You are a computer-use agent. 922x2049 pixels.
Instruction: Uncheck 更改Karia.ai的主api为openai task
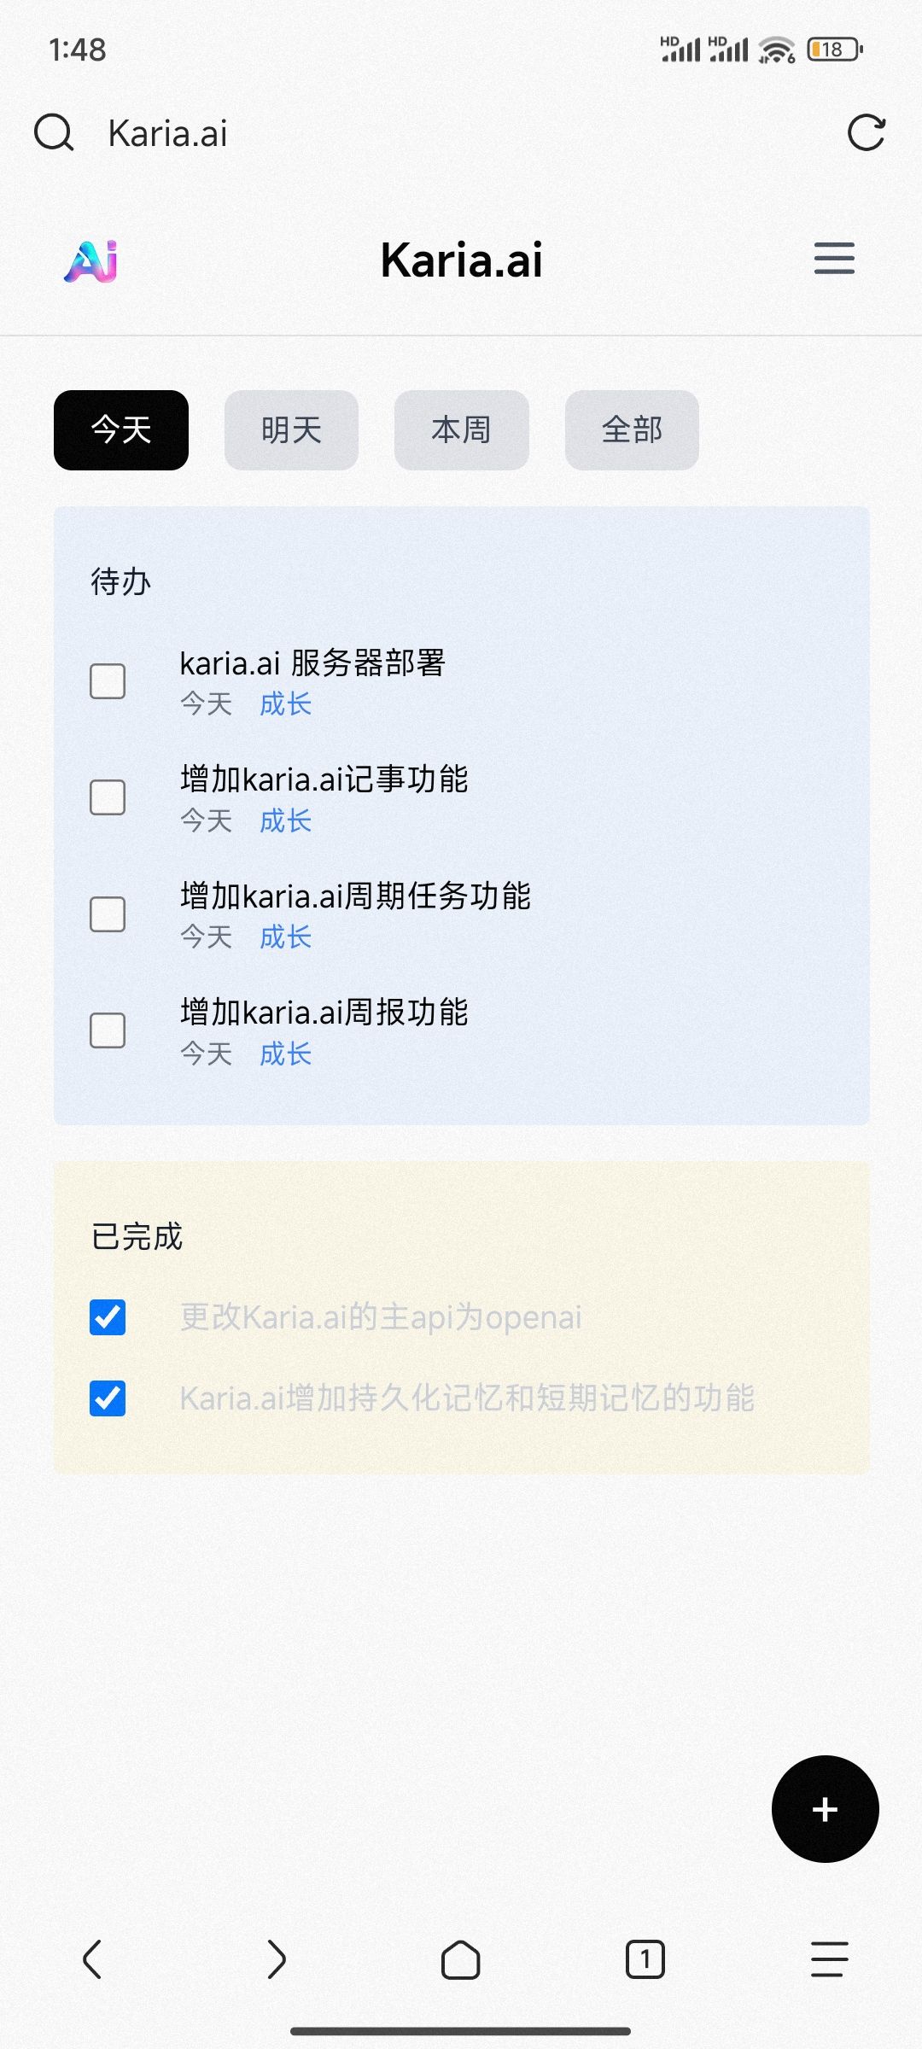(108, 1317)
